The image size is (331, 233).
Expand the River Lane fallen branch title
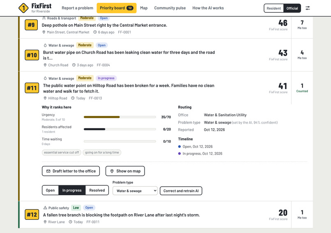(x=122, y=215)
